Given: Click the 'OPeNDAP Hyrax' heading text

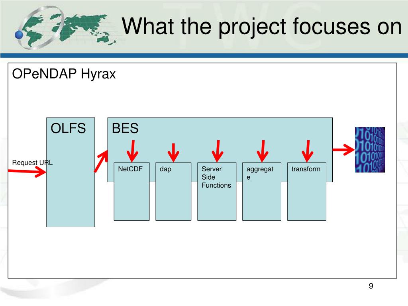Looking at the screenshot, I should click(x=64, y=74).
